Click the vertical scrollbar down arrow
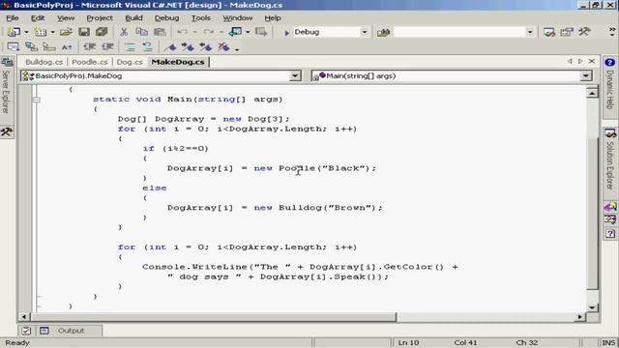Image resolution: width=619 pixels, height=348 pixels. tap(592, 307)
